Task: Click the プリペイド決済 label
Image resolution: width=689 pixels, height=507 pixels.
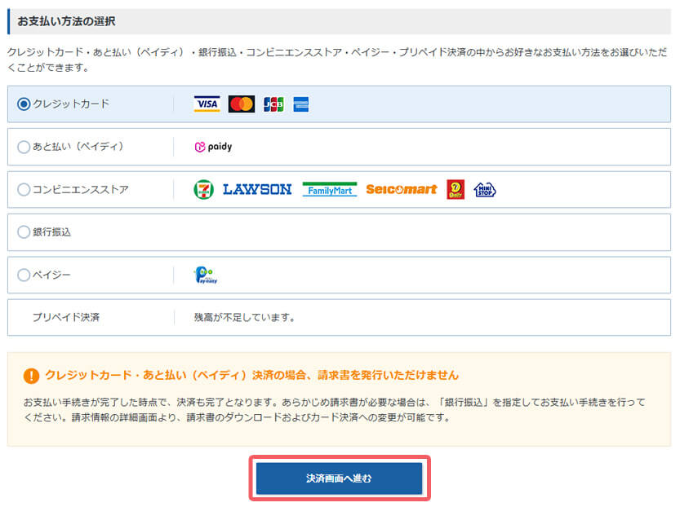Action: (x=66, y=317)
